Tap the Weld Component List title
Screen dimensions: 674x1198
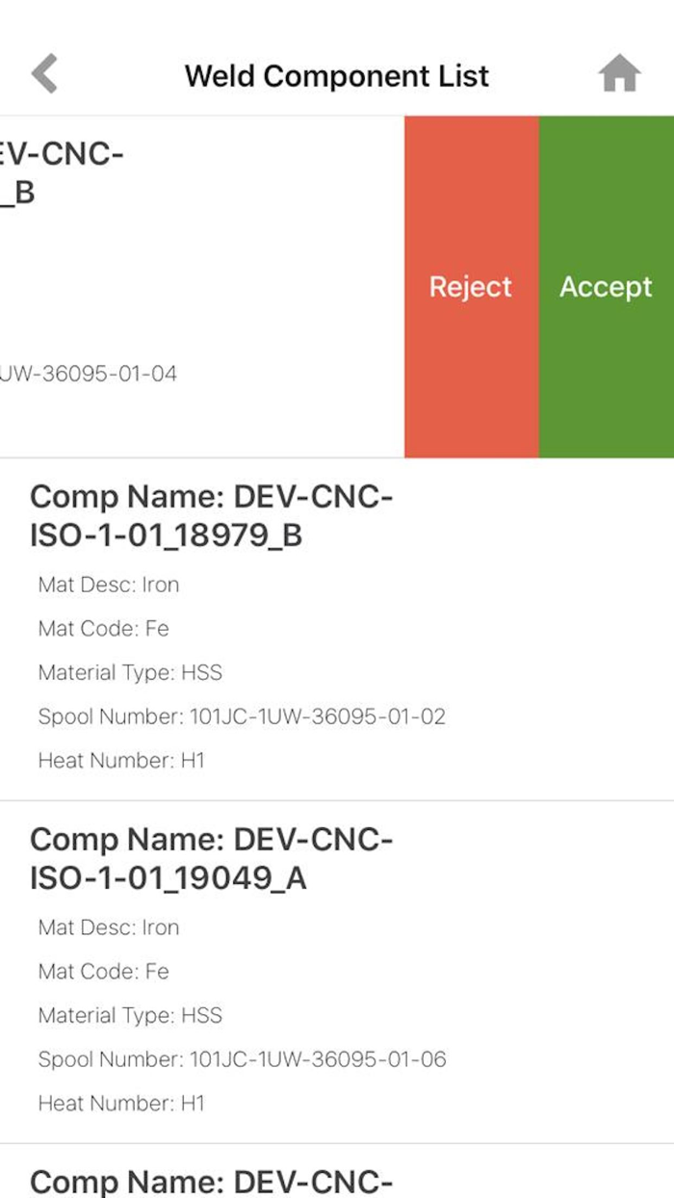337,76
